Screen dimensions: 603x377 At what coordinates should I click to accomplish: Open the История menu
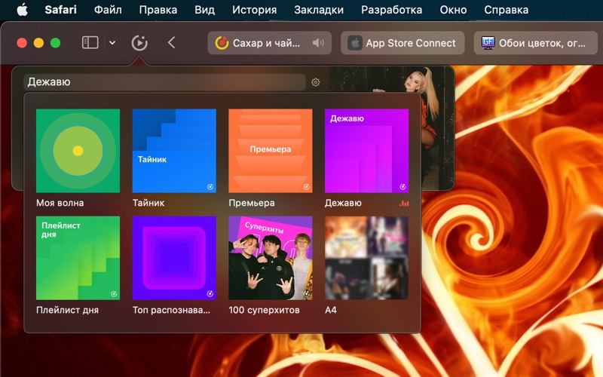coord(254,10)
